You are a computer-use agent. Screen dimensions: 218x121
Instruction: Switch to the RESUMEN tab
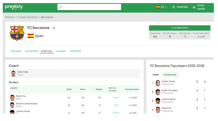16,51
